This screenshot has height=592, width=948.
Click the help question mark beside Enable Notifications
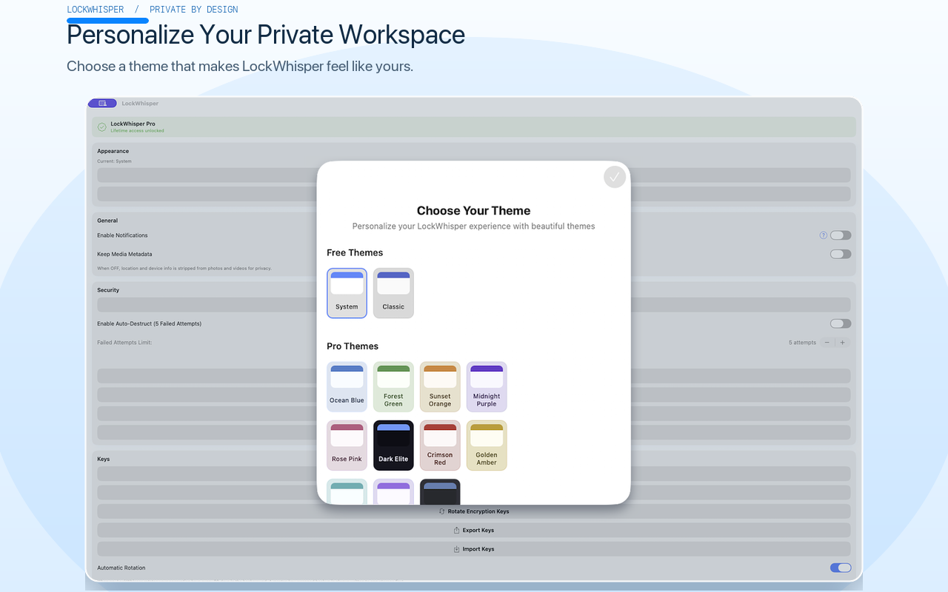click(823, 235)
